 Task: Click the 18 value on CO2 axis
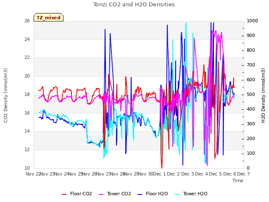27,94
